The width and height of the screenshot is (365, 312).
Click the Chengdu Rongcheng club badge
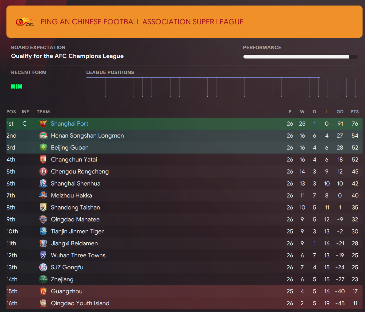[x=43, y=171]
